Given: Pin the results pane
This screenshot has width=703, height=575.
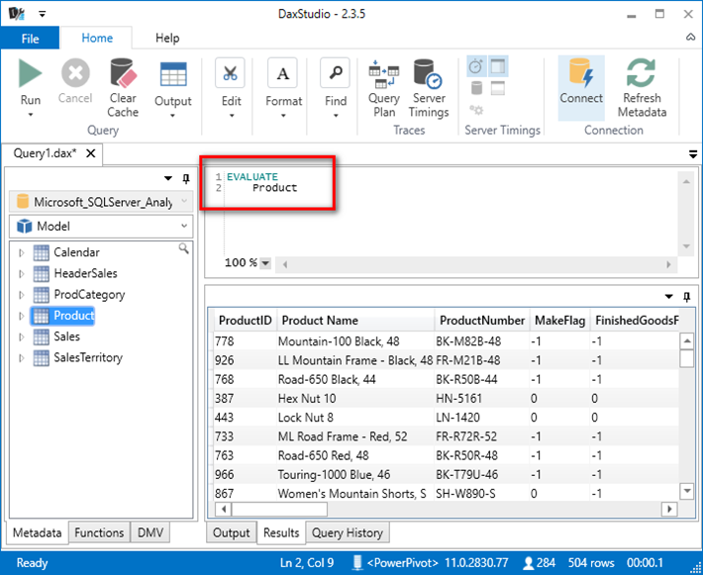Looking at the screenshot, I should 686,296.
